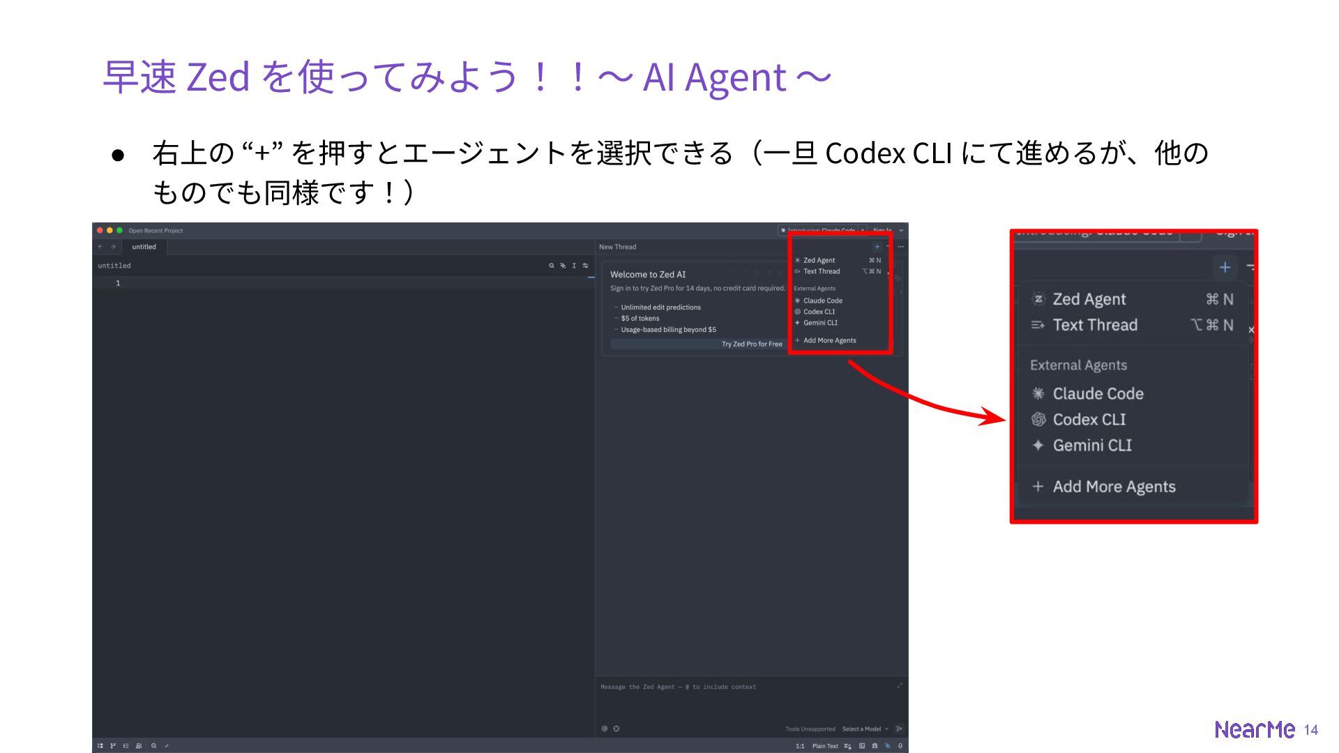This screenshot has height=753, width=1339.
Task: Click the buffer search icon in editor toolbar
Action: [551, 266]
